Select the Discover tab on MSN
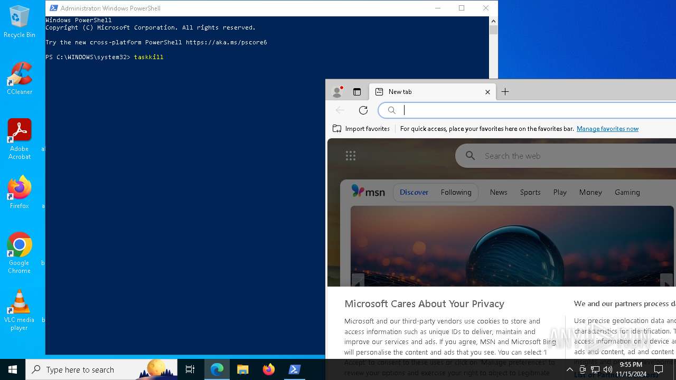 pos(414,192)
